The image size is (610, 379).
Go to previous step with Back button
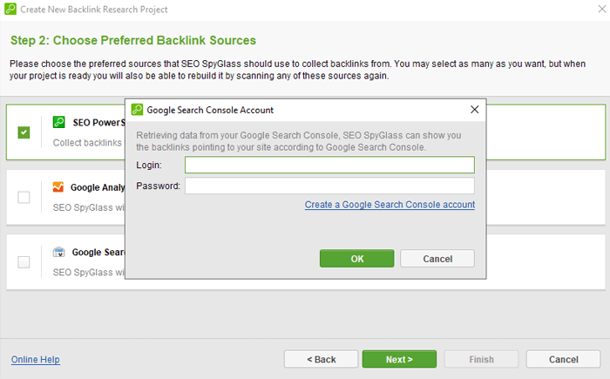tap(321, 359)
